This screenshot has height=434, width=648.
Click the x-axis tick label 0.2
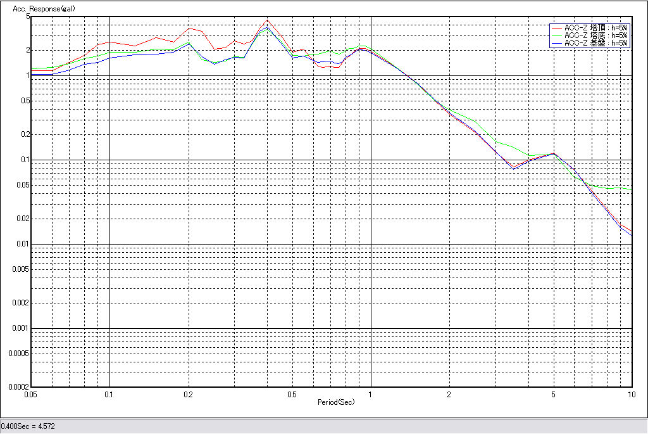[x=188, y=394]
